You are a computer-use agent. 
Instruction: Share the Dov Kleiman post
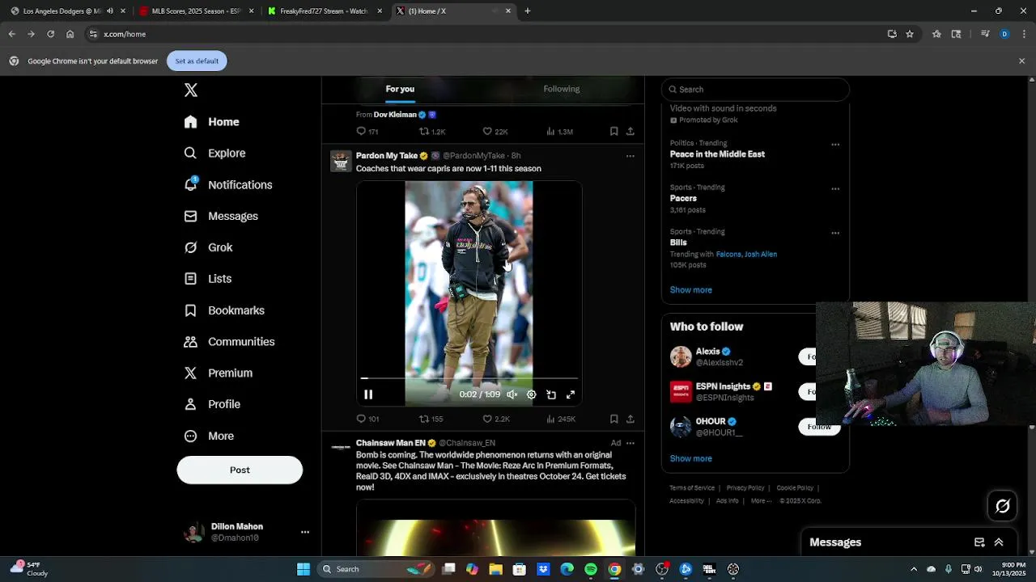pyautogui.click(x=631, y=132)
